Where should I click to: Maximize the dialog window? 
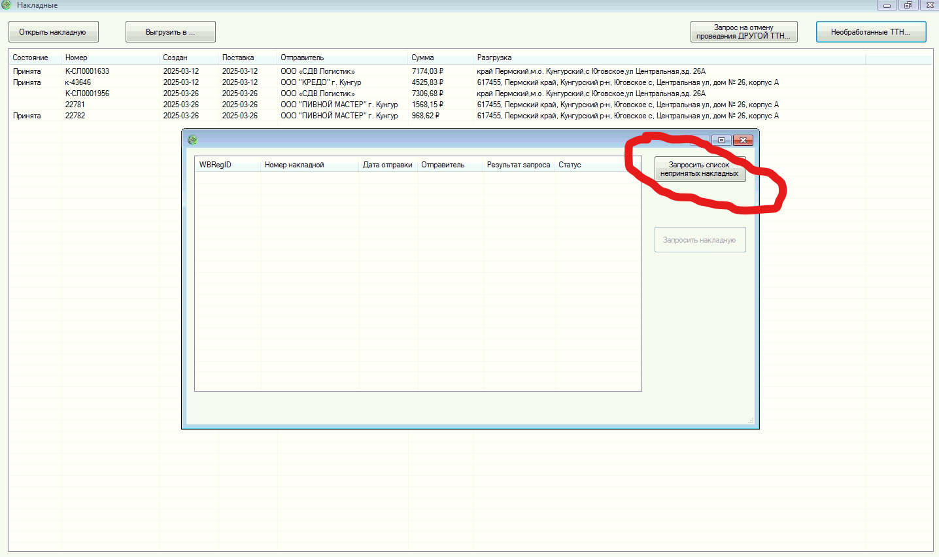point(721,141)
